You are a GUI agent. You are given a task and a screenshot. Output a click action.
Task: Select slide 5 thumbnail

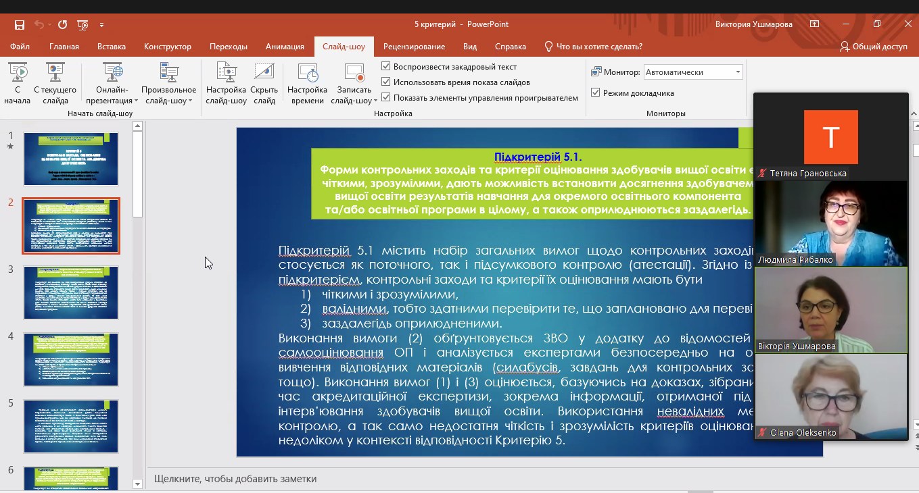point(71,426)
